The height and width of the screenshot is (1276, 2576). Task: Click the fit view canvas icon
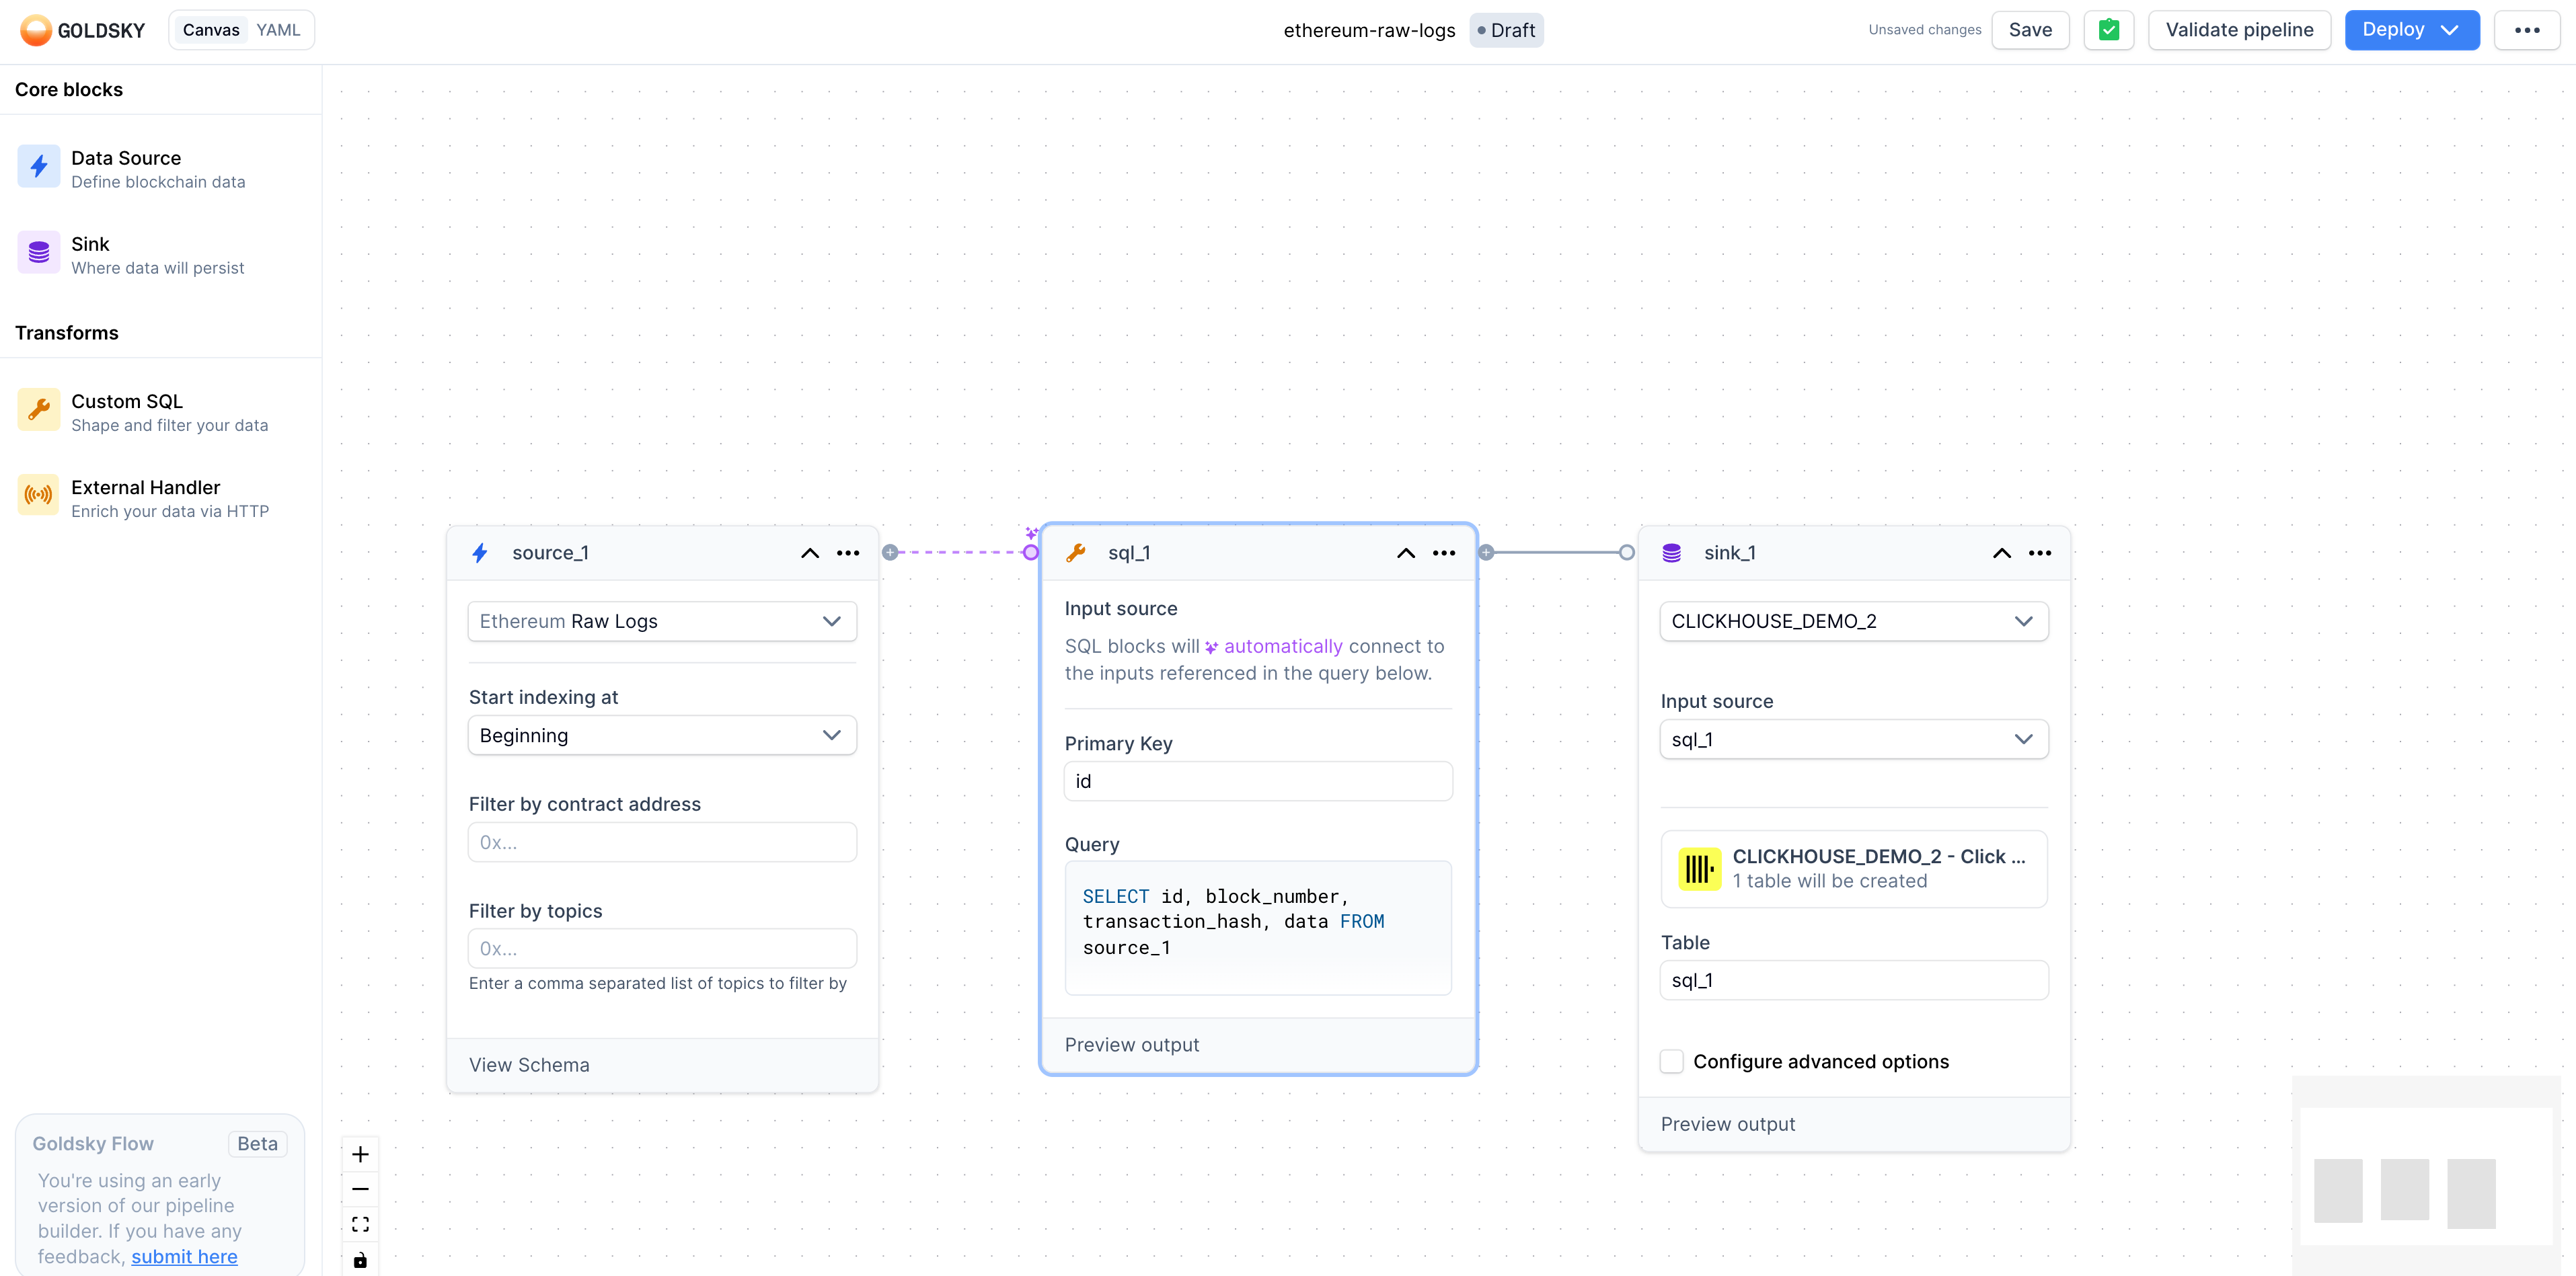pos(360,1224)
